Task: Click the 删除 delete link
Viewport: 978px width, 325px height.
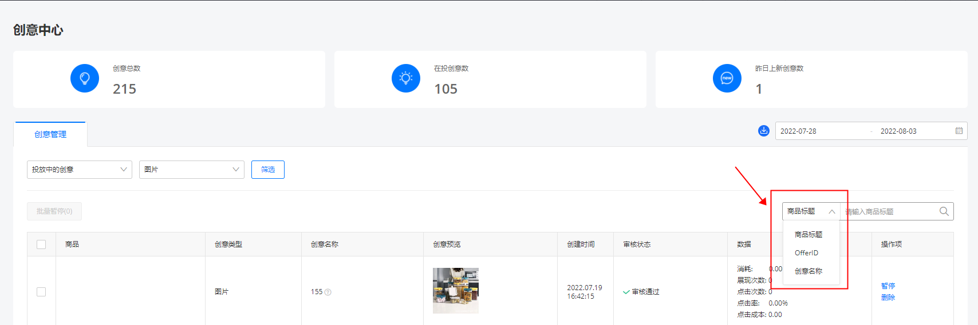Action: pyautogui.click(x=888, y=298)
